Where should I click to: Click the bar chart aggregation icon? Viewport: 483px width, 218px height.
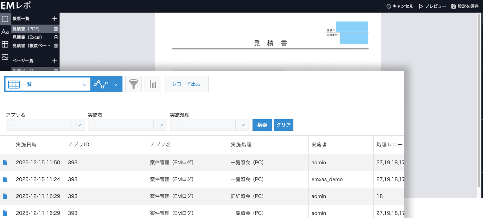pyautogui.click(x=153, y=84)
